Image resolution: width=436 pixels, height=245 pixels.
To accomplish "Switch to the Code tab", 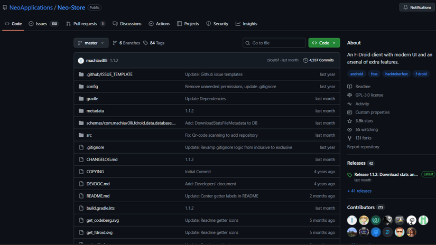I will [x=13, y=24].
